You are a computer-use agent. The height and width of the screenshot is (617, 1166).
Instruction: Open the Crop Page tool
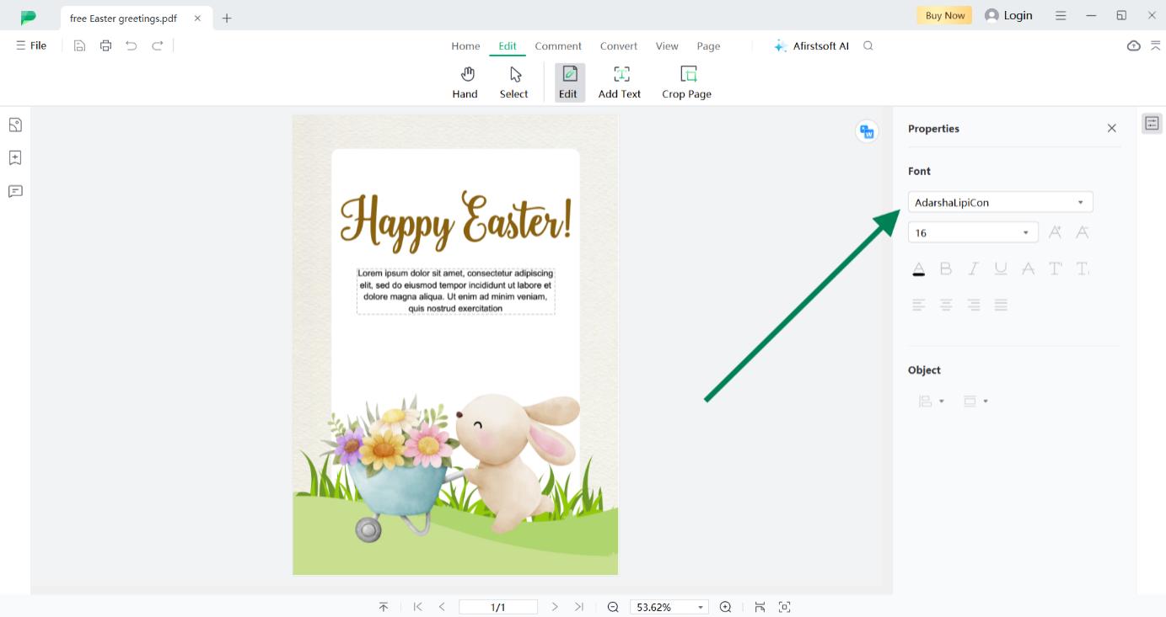[686, 82]
